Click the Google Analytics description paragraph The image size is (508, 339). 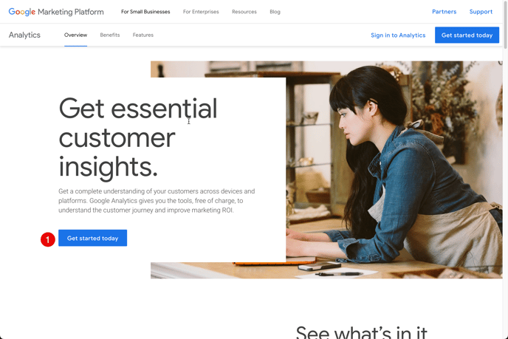click(x=157, y=201)
